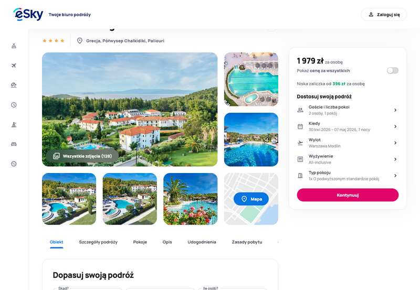Click the location pin next to Grecja
The width and height of the screenshot is (420, 290).
[x=80, y=41]
